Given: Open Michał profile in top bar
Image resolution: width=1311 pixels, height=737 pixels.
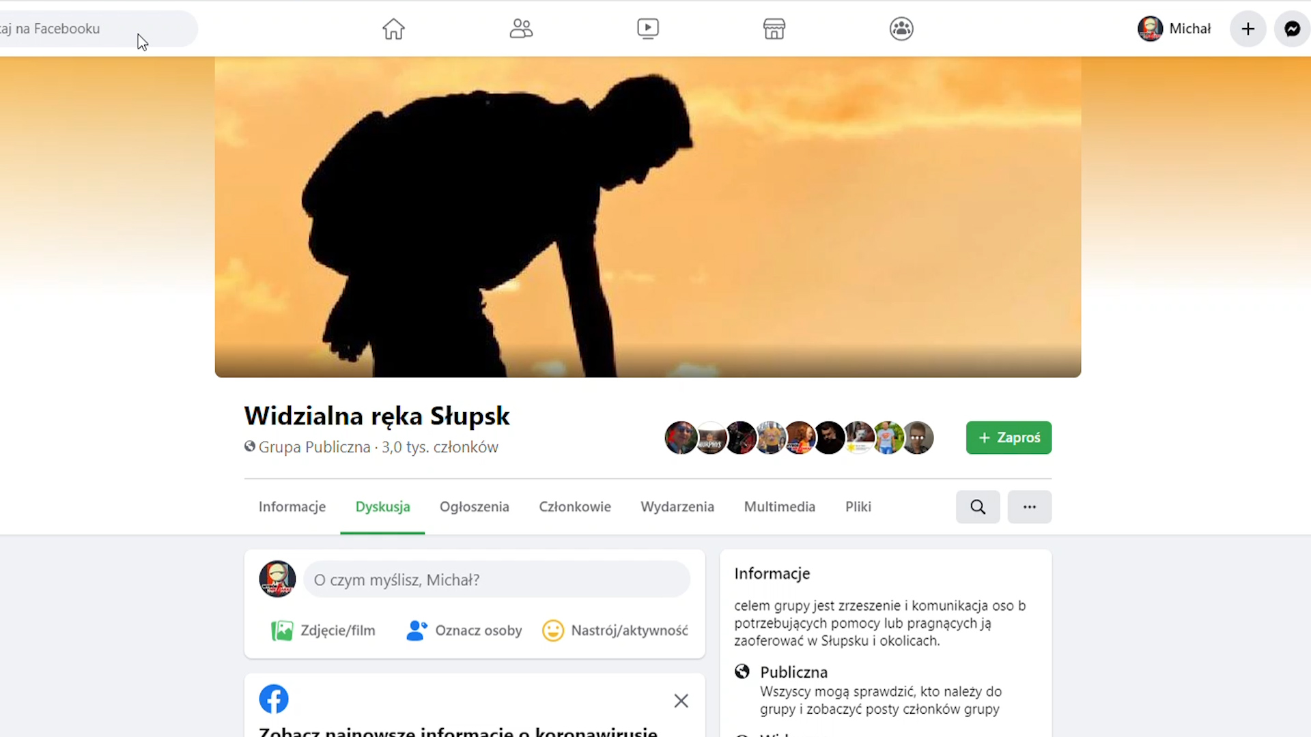Looking at the screenshot, I should (x=1174, y=29).
